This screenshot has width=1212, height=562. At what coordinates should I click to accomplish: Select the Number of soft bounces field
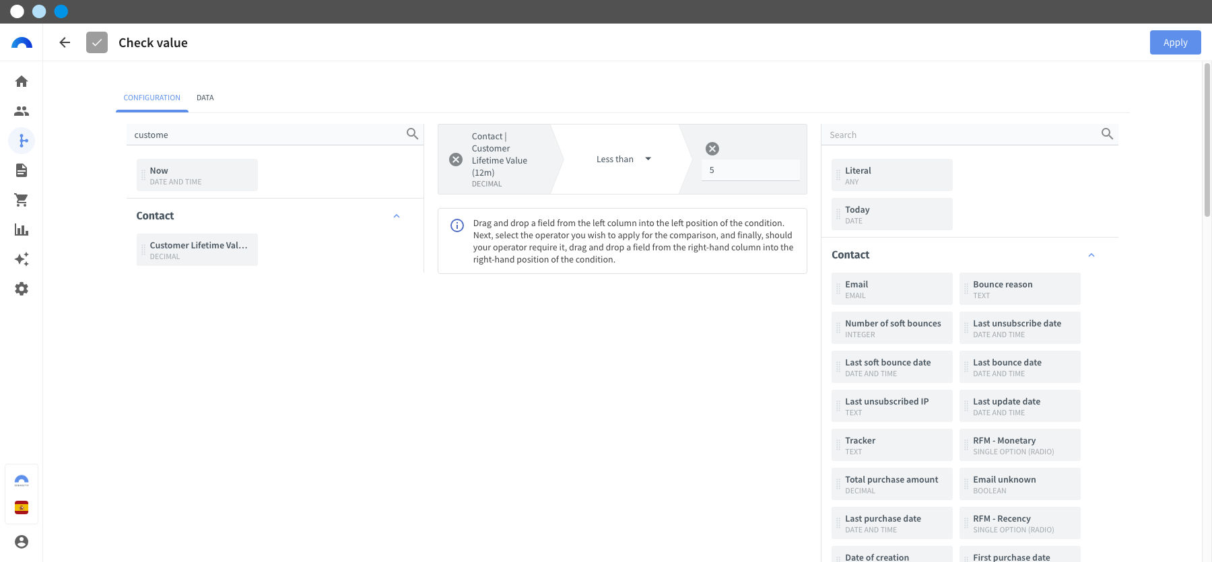892,328
